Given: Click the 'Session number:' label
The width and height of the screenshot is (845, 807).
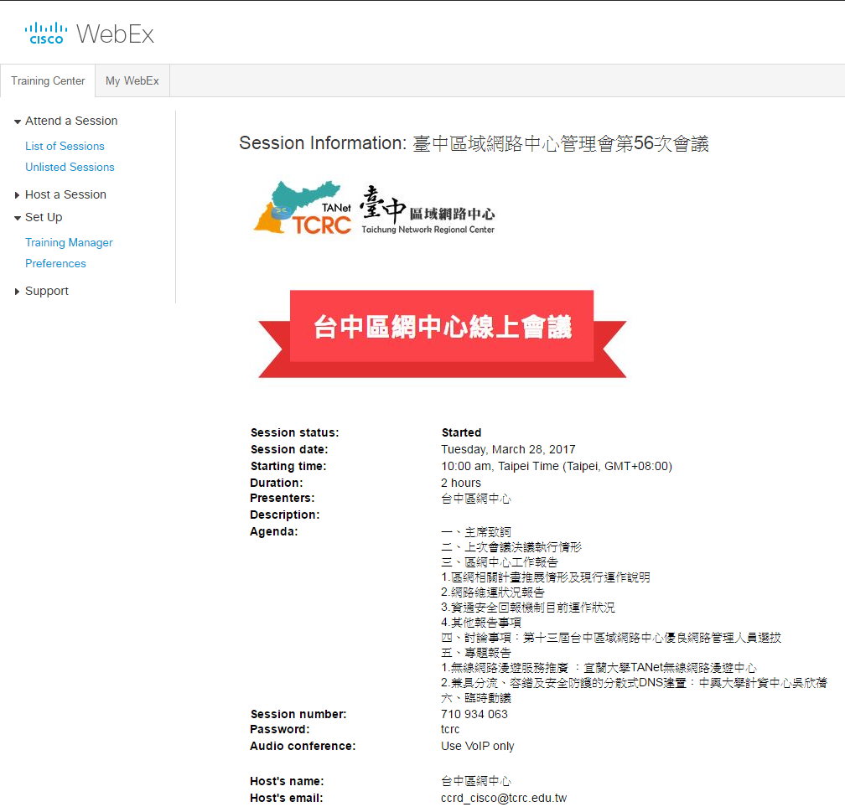Looking at the screenshot, I should 298,714.
